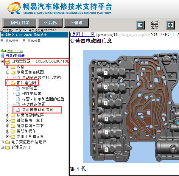Select the 部件定位图 folder label
The image size is (179, 176).
click(x=27, y=83)
